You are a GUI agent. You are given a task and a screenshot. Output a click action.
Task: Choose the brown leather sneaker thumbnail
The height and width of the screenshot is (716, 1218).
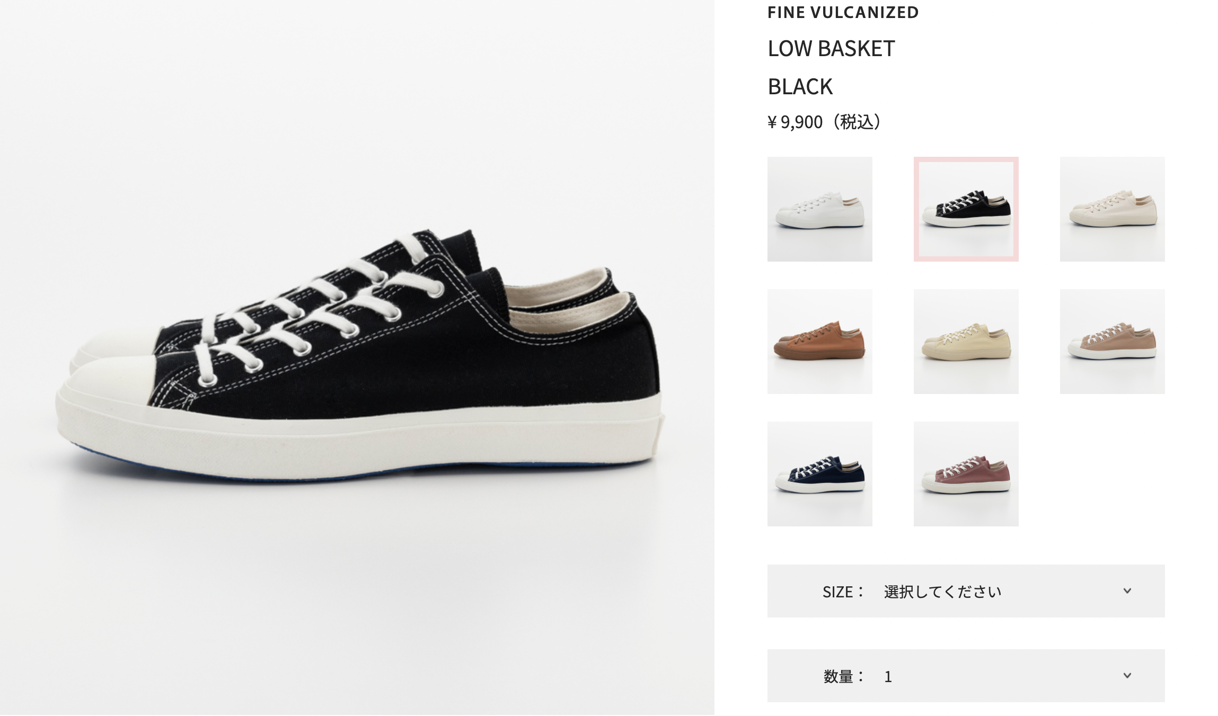click(819, 342)
